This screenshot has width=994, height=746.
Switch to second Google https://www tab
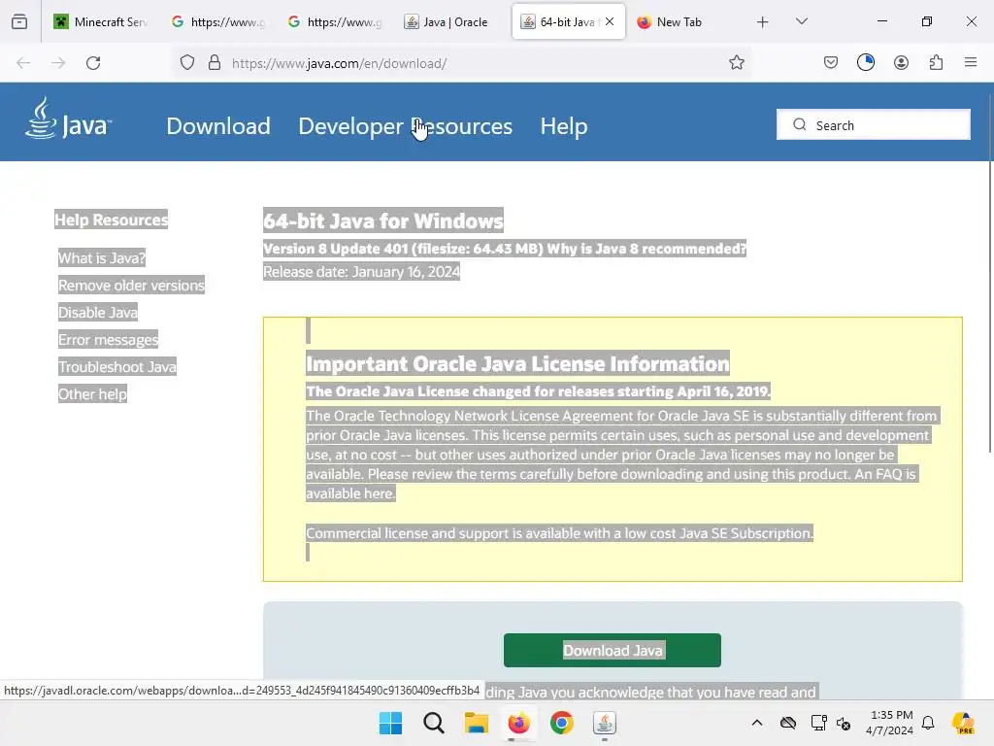[335, 22]
